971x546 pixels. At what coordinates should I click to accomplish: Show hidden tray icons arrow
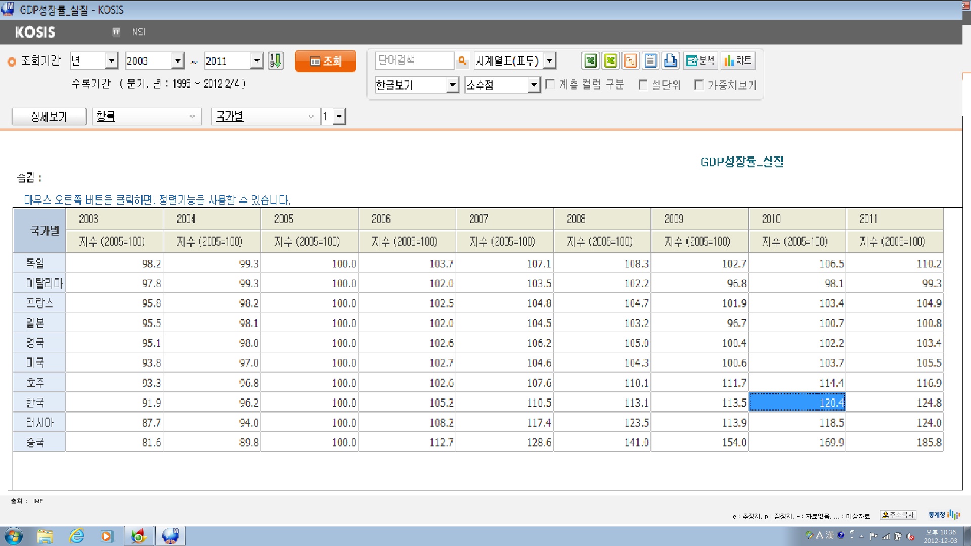(862, 536)
